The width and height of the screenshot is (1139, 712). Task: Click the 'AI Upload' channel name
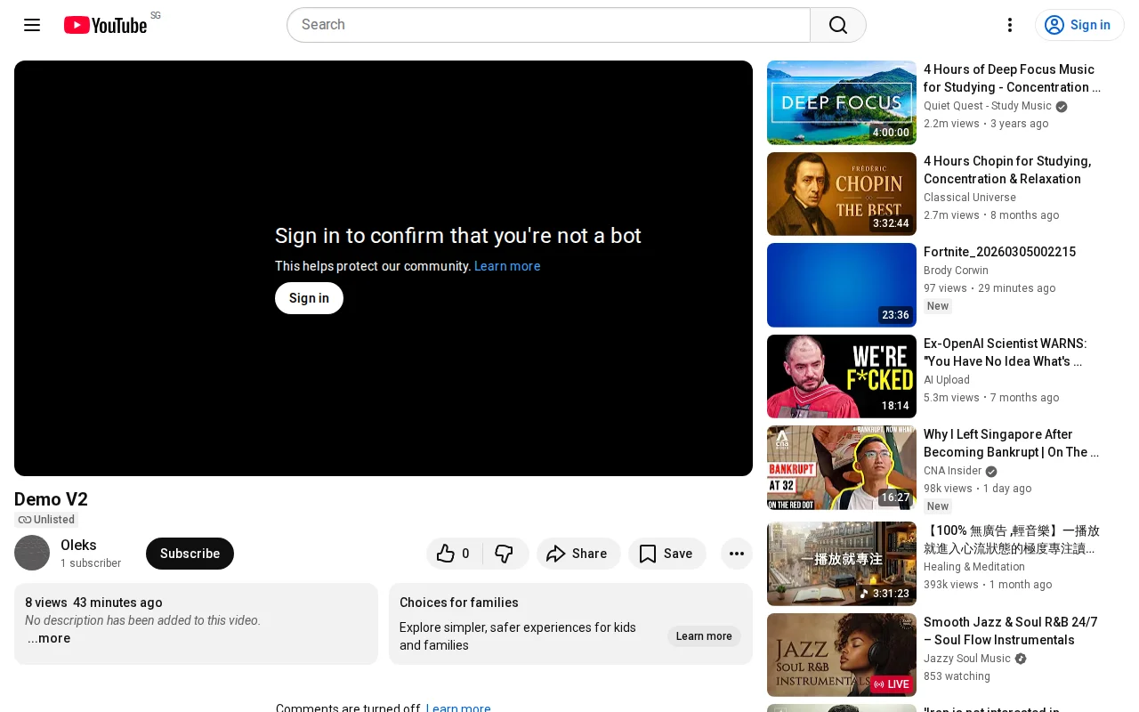coord(947,380)
